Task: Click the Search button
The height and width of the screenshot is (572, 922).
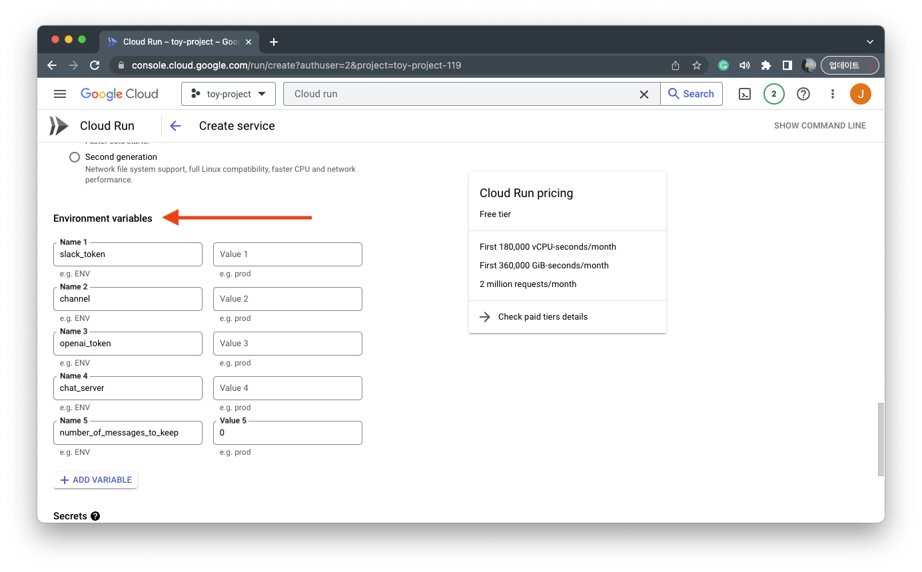Action: point(691,94)
